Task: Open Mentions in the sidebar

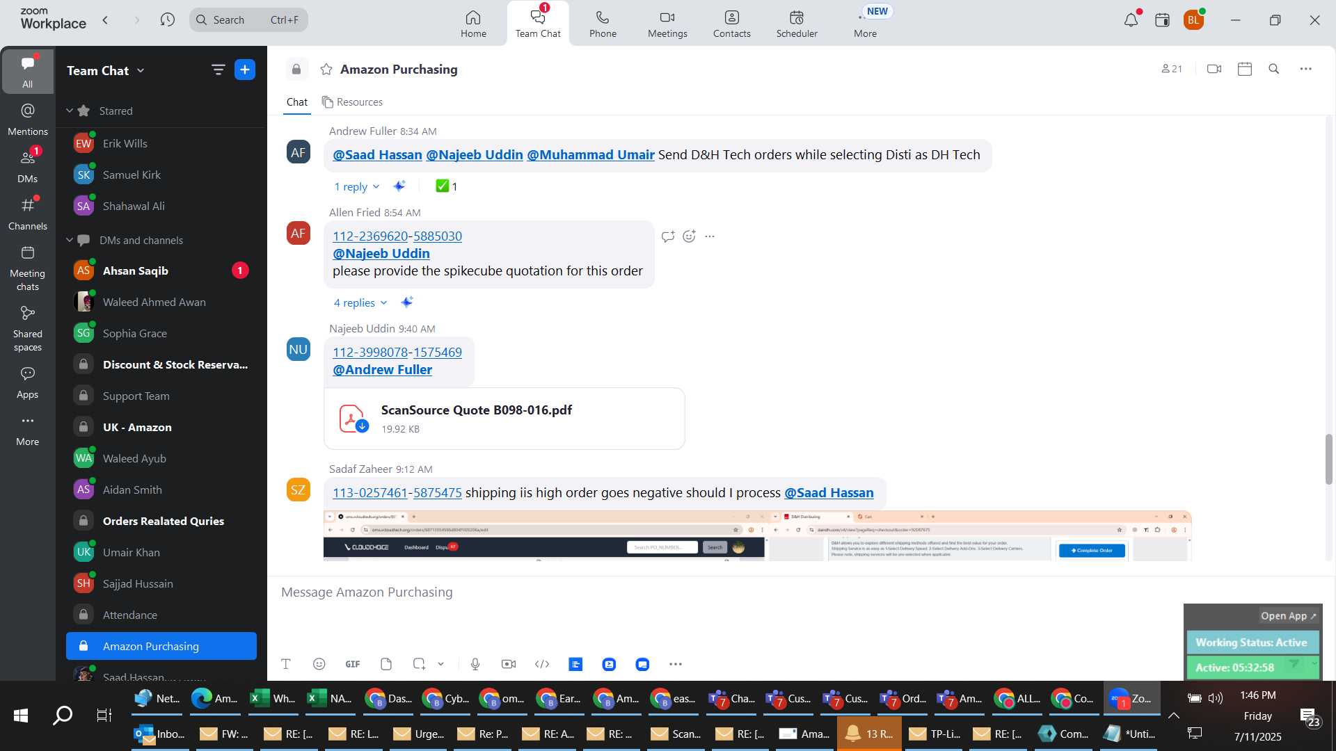Action: pyautogui.click(x=27, y=120)
